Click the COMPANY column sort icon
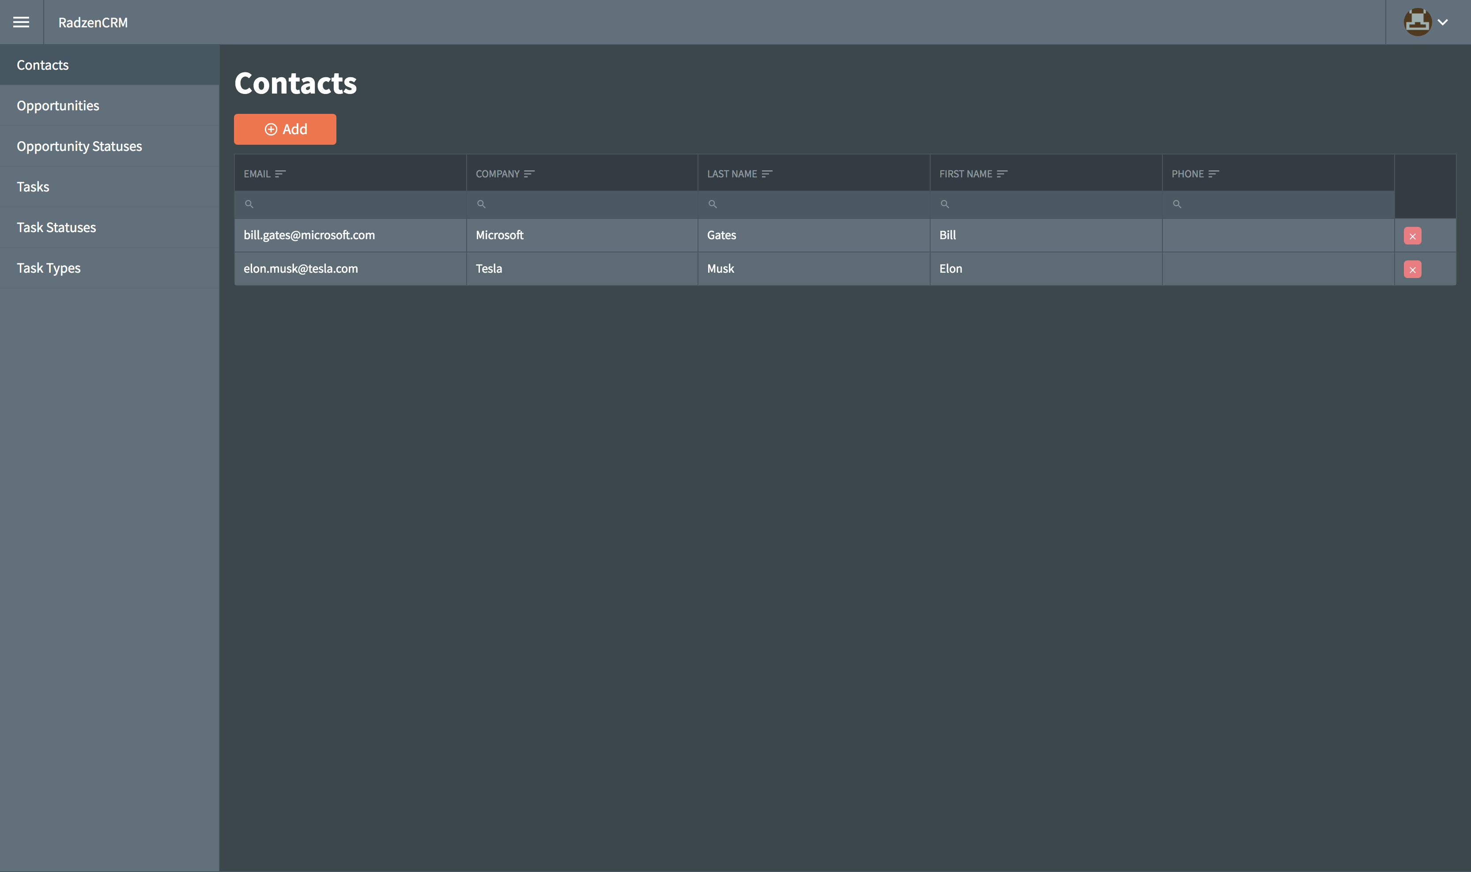The image size is (1471, 872). pyautogui.click(x=529, y=174)
